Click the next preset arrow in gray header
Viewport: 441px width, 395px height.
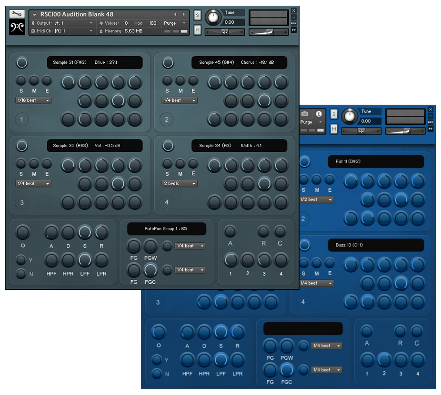coord(184,14)
